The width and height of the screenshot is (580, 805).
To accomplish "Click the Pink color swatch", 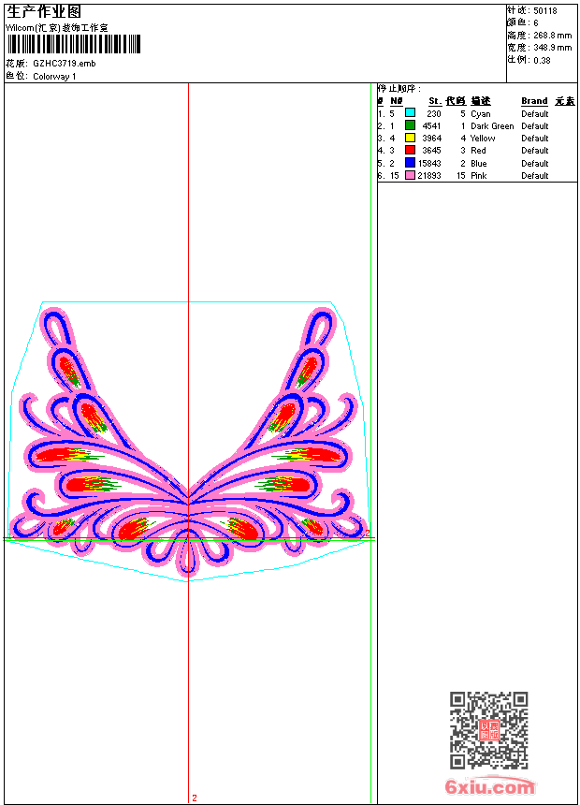I will pyautogui.click(x=410, y=175).
